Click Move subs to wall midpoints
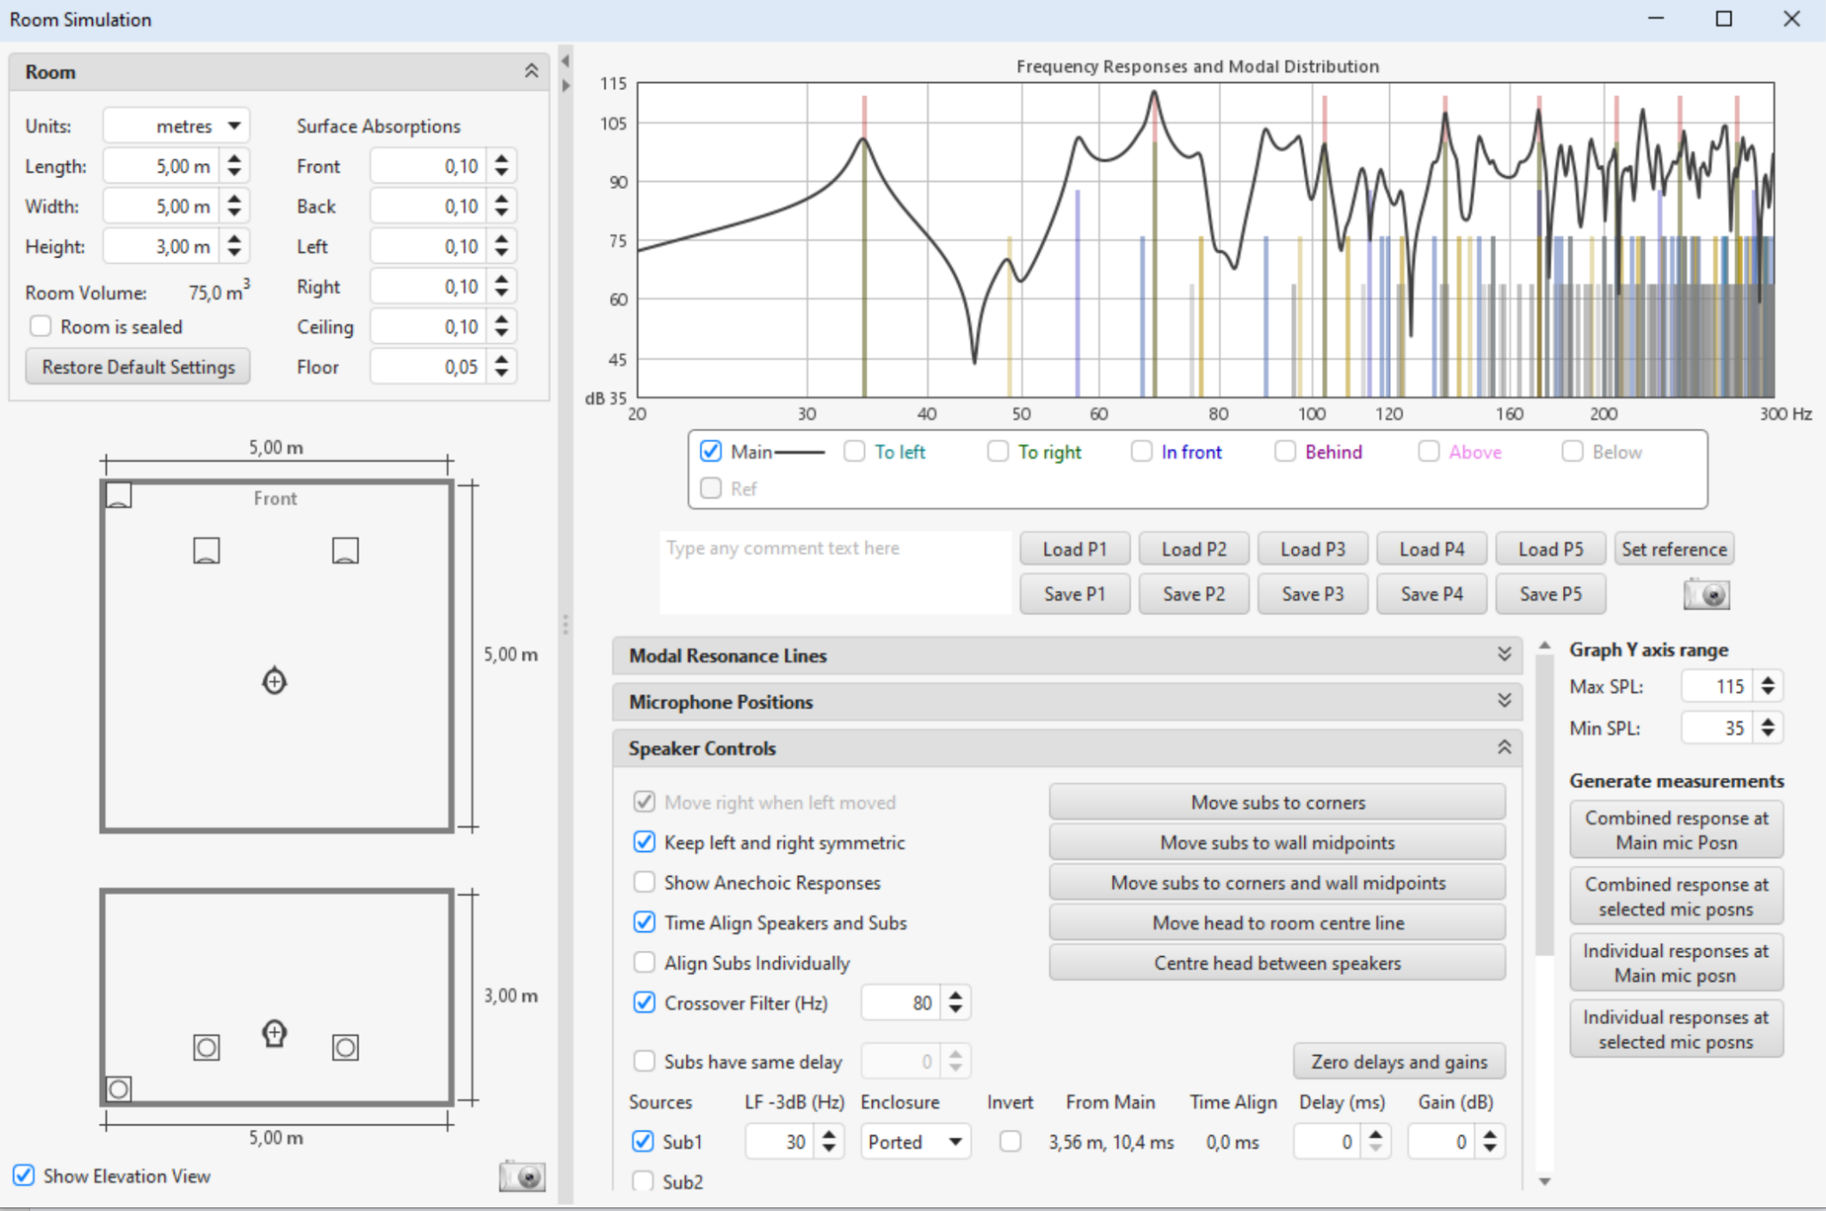 coord(1278,842)
